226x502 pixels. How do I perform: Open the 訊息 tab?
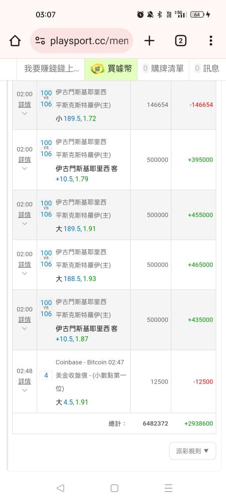207,68
